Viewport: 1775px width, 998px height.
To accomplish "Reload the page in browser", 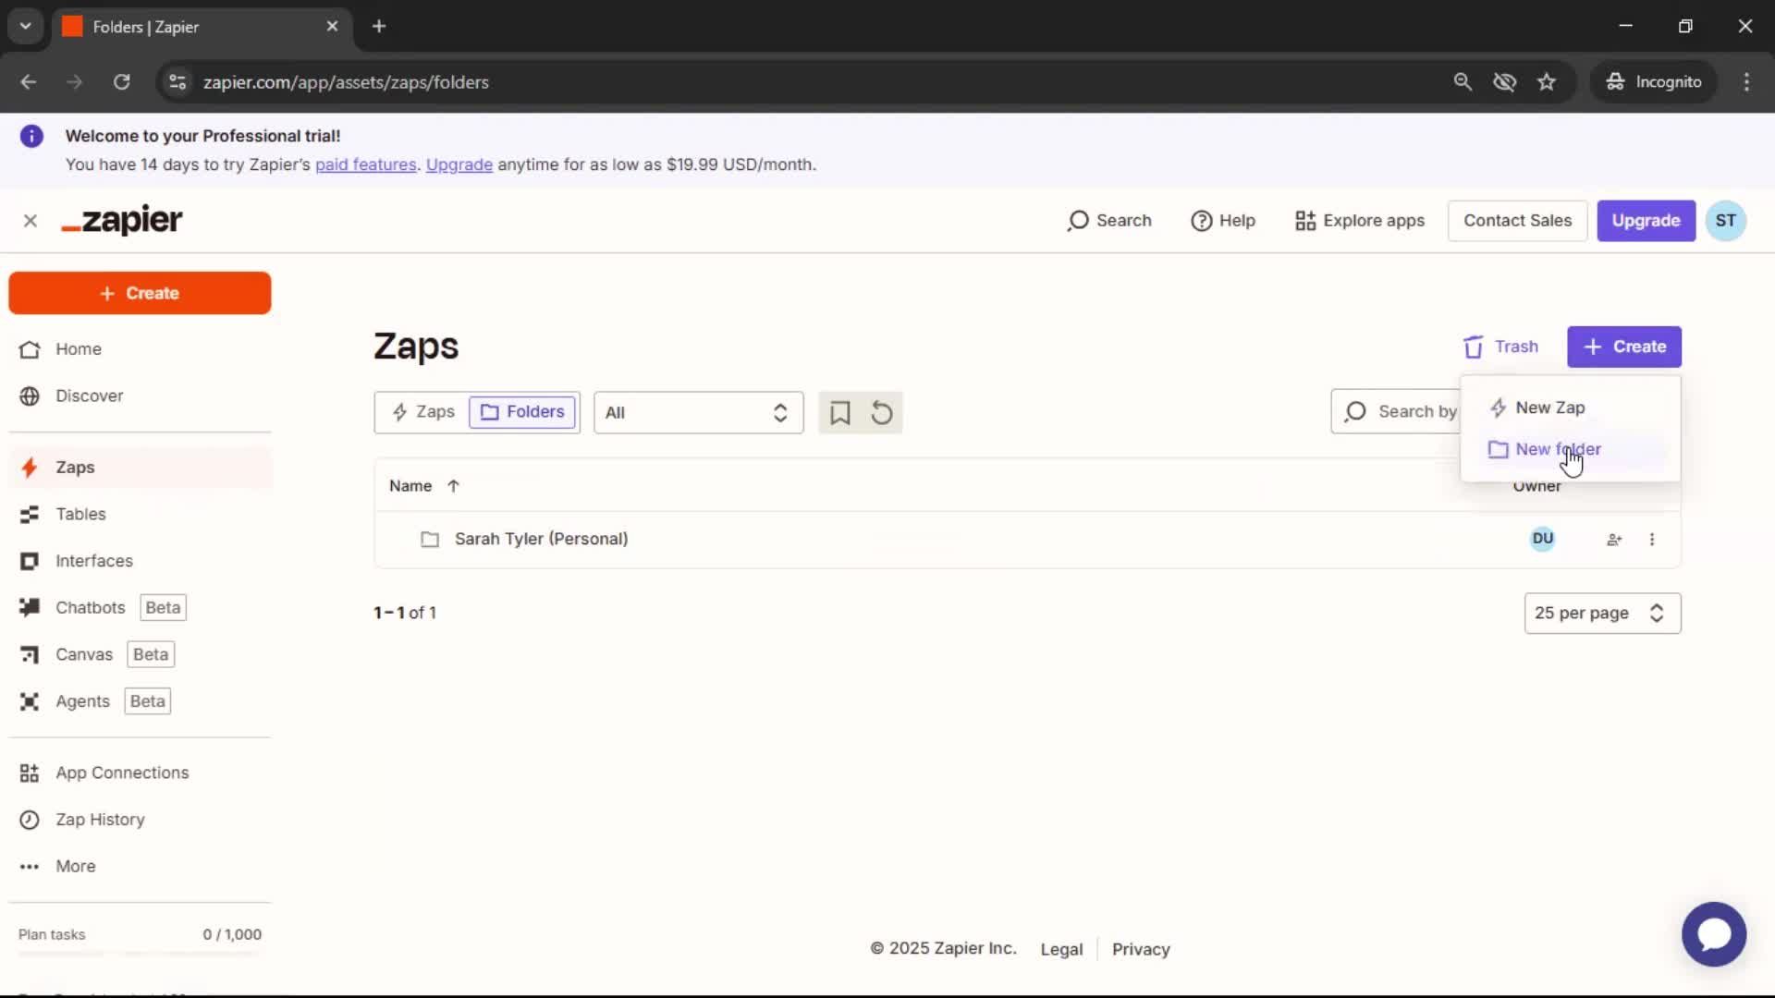I will [x=121, y=82].
